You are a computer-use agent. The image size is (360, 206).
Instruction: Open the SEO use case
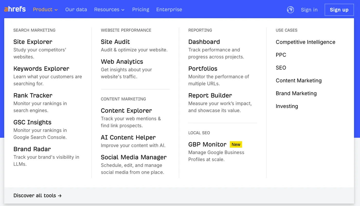click(281, 68)
